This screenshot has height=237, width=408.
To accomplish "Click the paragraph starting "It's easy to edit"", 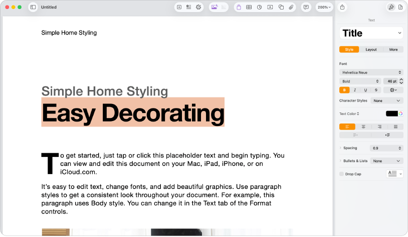I will tap(161, 199).
